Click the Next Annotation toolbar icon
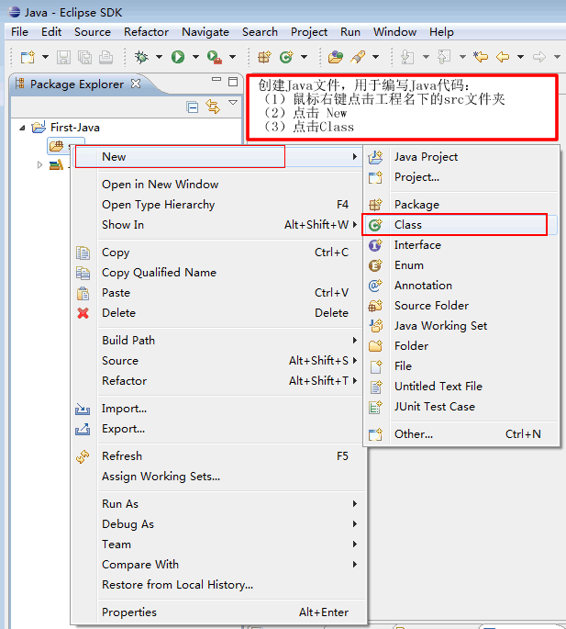The image size is (566, 629). point(407,57)
